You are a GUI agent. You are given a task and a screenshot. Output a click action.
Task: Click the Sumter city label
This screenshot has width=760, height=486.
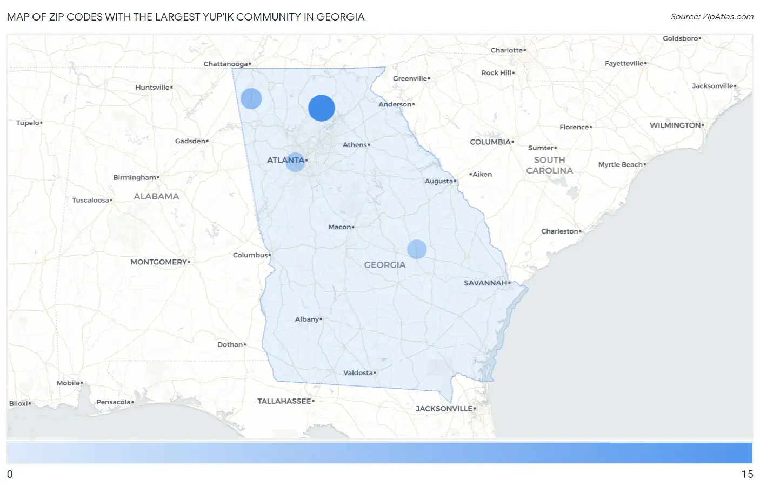pyautogui.click(x=541, y=148)
